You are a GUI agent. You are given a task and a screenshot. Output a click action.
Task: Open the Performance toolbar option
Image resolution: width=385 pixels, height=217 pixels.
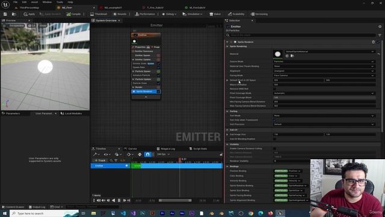click(x=145, y=14)
